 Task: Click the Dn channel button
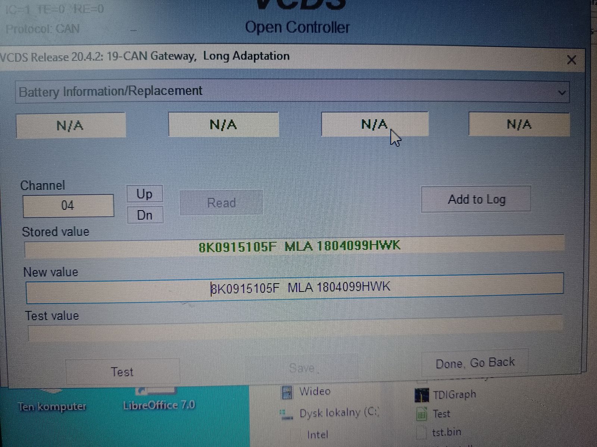145,215
